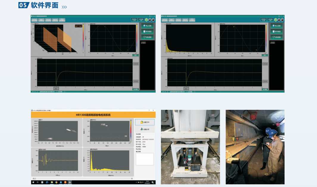The height and width of the screenshot is (187, 317).
Task: Click 停止采集 in the 3D waveform window
Action: (x=147, y=26)
